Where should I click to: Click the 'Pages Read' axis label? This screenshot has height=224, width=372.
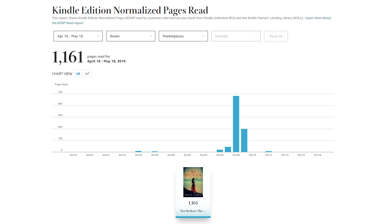(x=61, y=84)
